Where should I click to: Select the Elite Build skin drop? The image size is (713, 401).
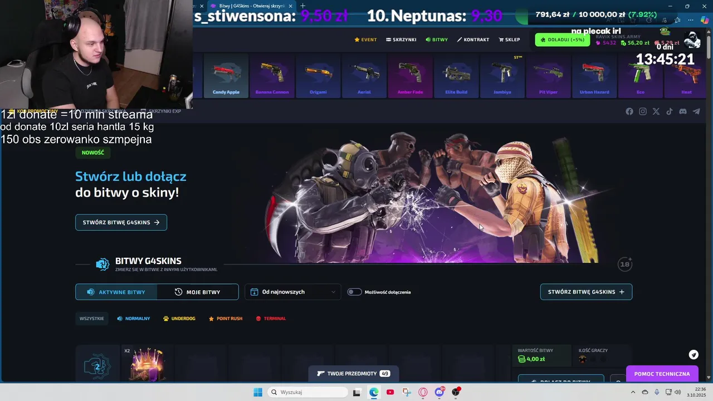(456, 76)
